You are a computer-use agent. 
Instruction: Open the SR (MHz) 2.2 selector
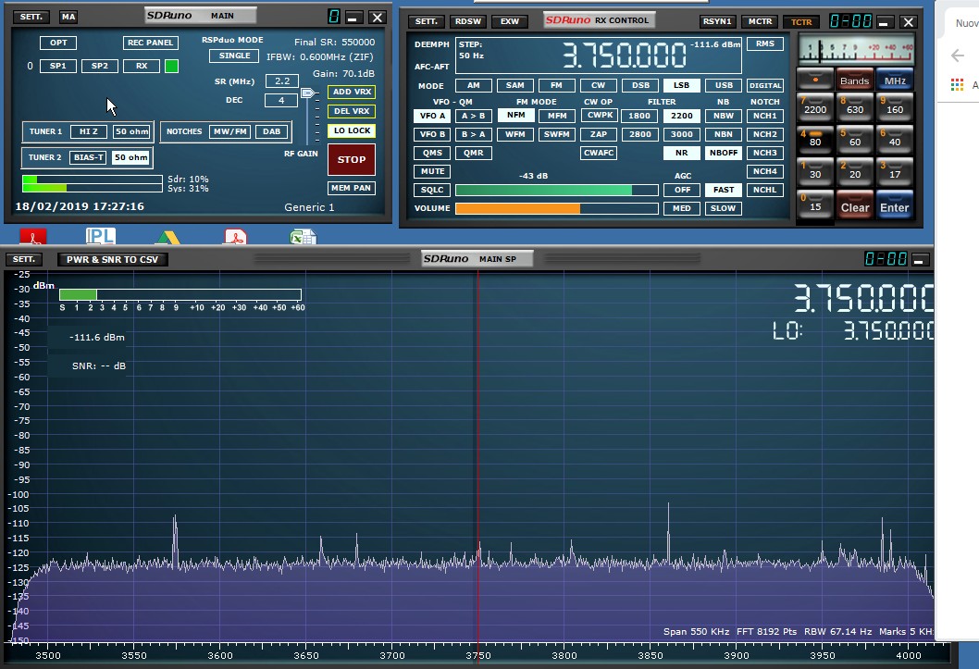coord(282,81)
